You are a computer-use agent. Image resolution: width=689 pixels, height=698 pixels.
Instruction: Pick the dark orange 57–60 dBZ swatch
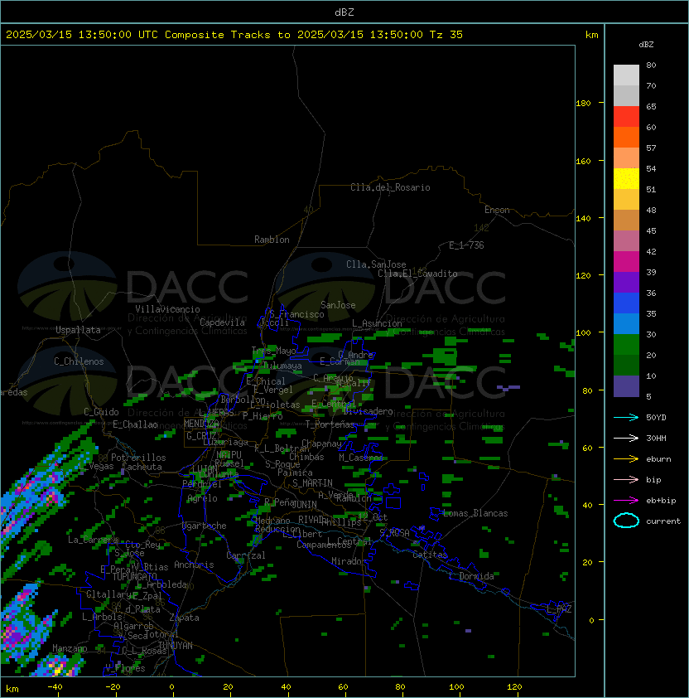(x=626, y=138)
